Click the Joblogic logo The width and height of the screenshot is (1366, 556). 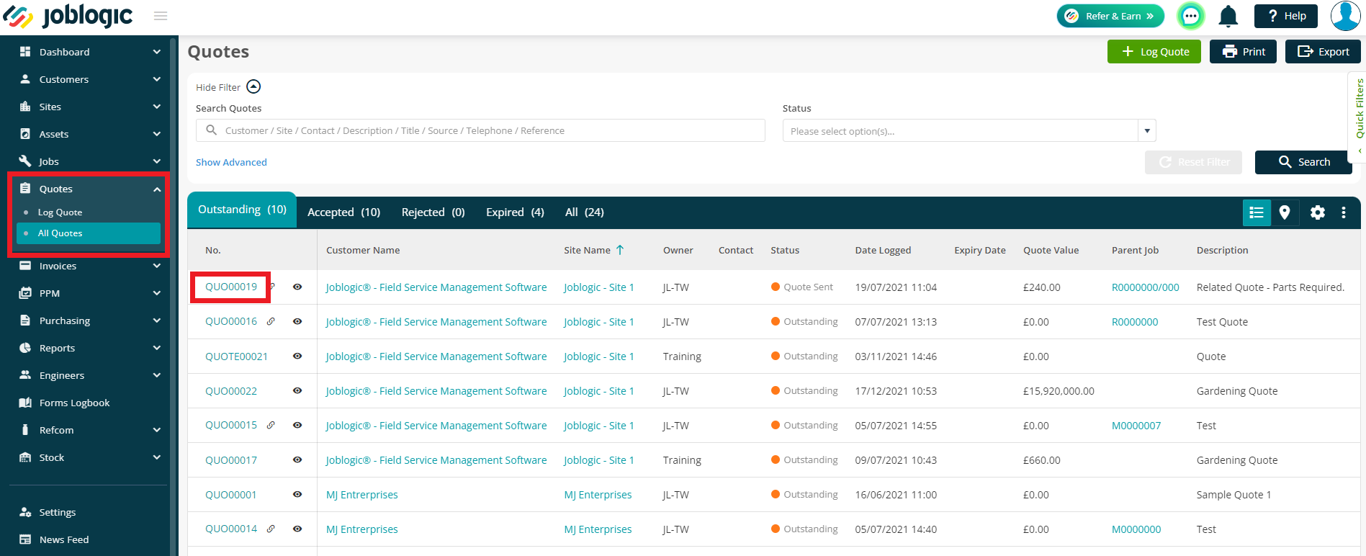click(x=68, y=16)
